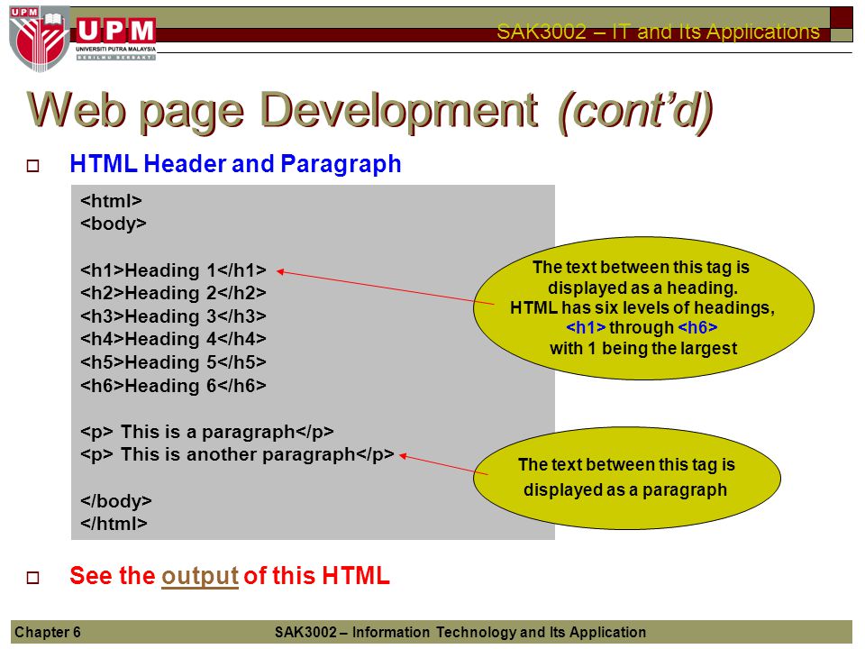The width and height of the screenshot is (865, 649).
Task: Click the "Chapter 6" footer label
Action: pos(48,633)
